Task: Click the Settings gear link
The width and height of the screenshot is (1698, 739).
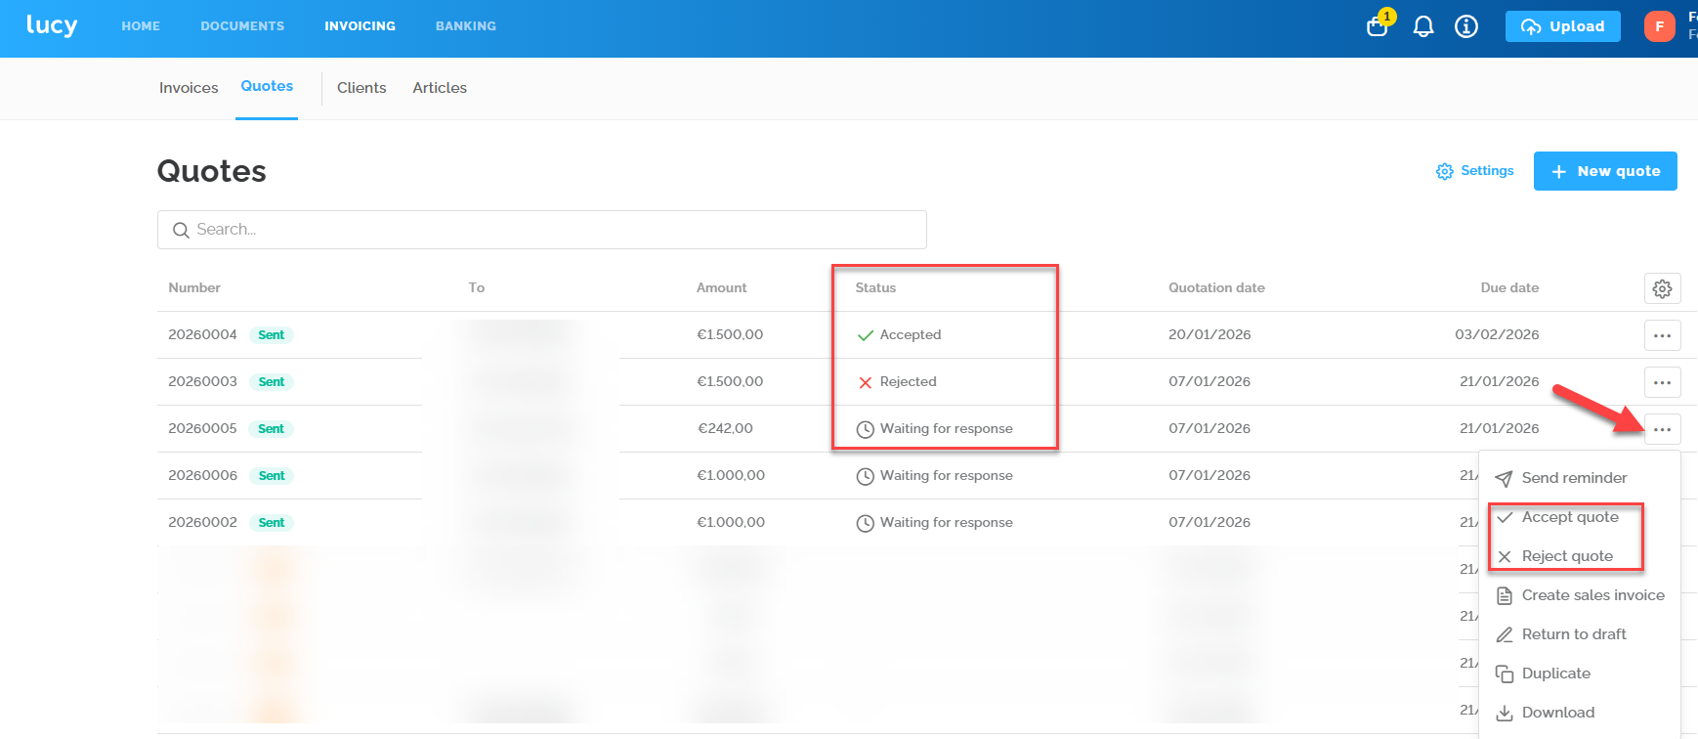Action: point(1475,171)
